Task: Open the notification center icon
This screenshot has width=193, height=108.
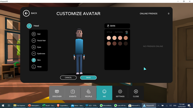Action: pos(189,105)
